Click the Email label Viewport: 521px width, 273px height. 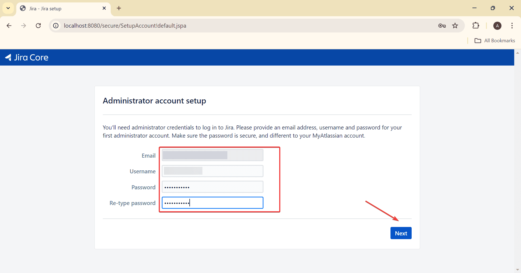tap(148, 155)
